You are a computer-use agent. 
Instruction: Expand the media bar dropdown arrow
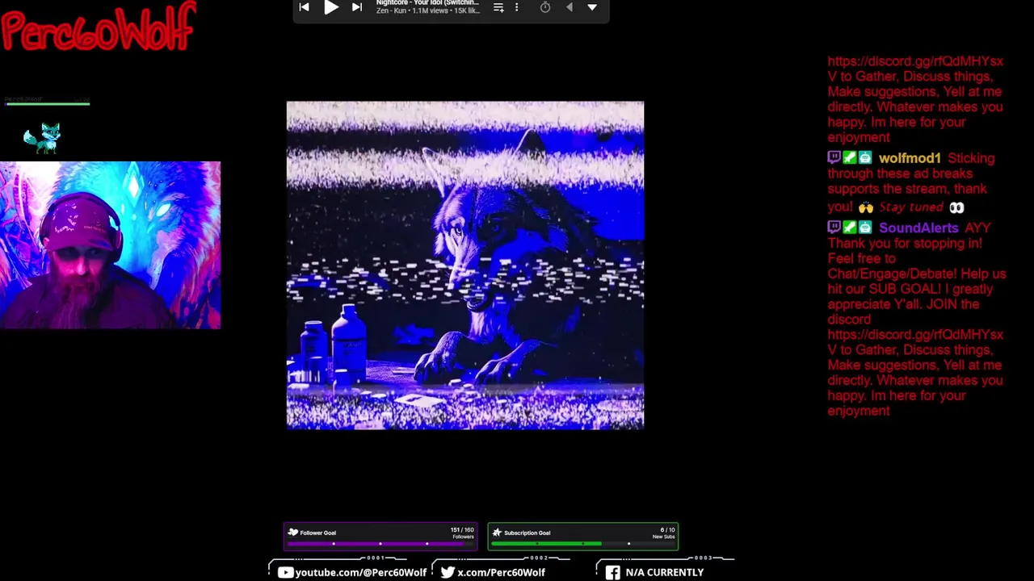pos(592,7)
